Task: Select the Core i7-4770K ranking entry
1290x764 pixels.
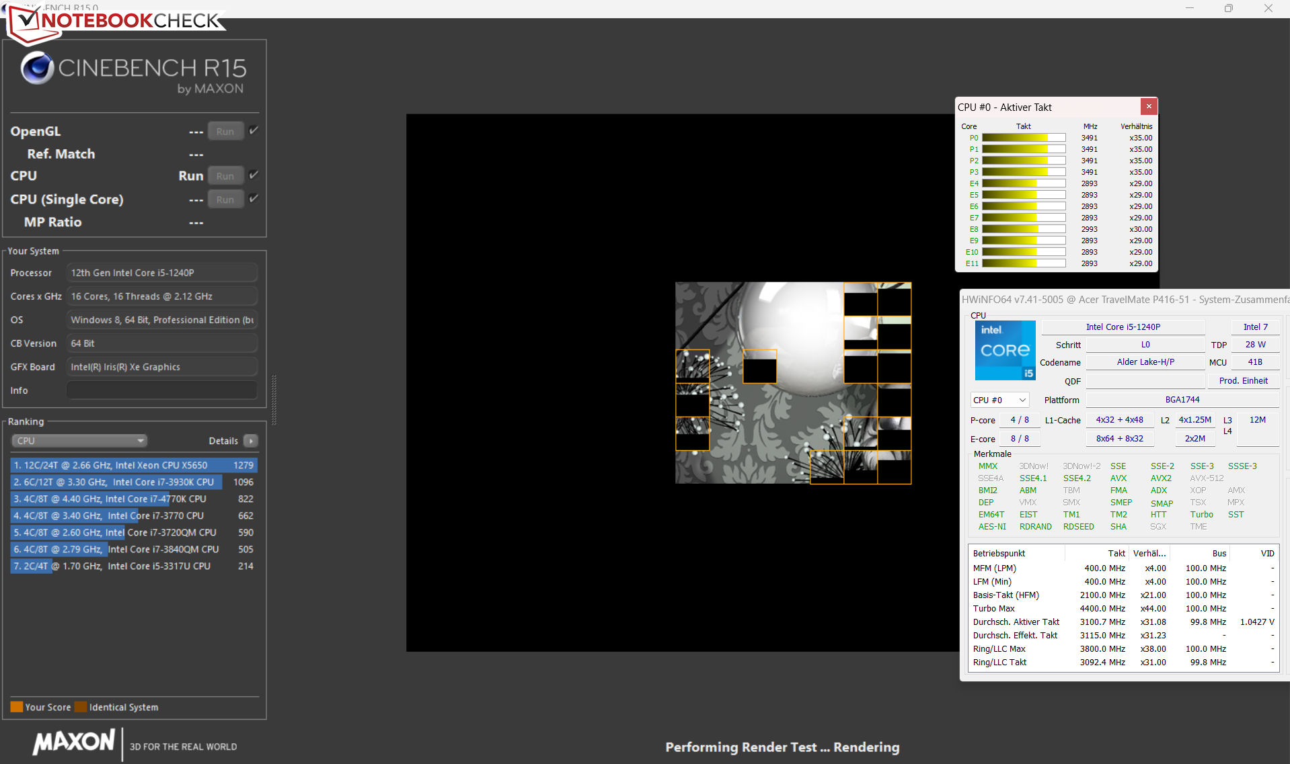Action: coord(133,499)
